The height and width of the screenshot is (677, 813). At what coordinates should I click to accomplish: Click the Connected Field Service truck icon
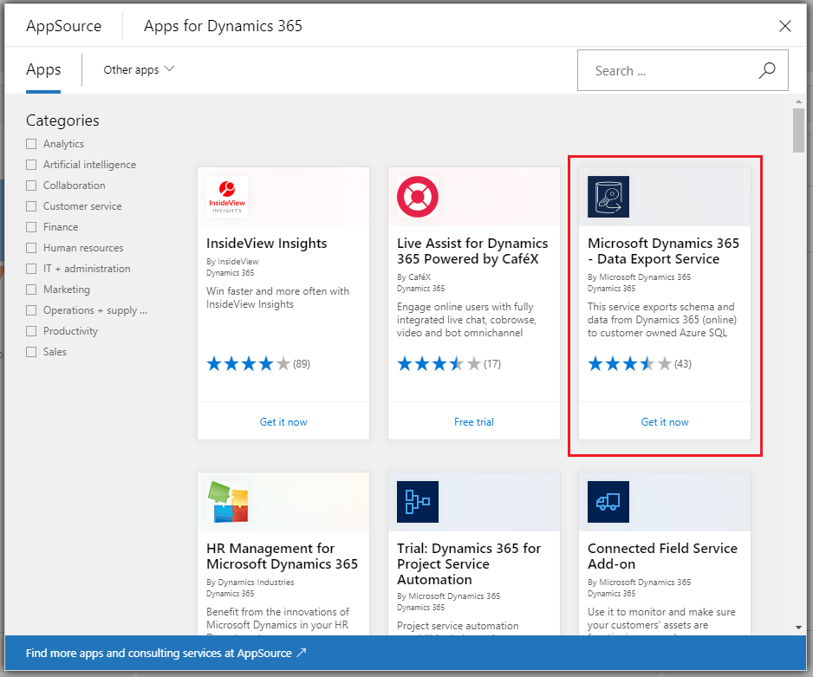[608, 502]
